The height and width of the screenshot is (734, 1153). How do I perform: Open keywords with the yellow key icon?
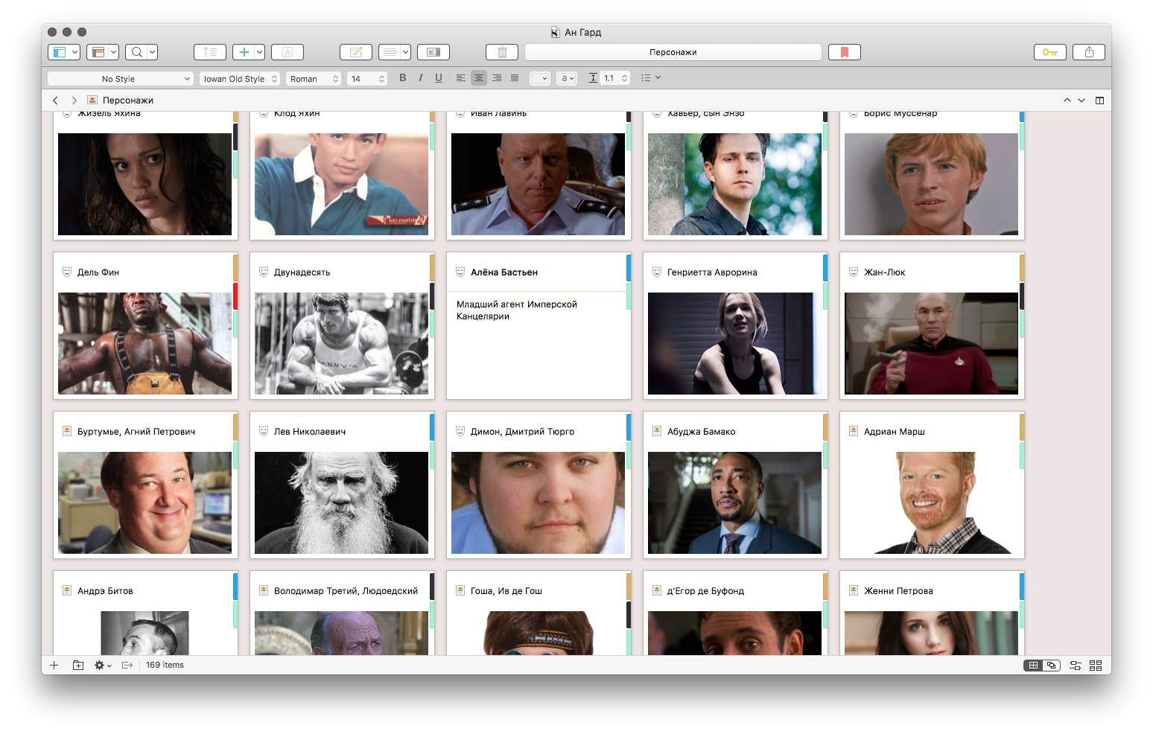click(1049, 52)
